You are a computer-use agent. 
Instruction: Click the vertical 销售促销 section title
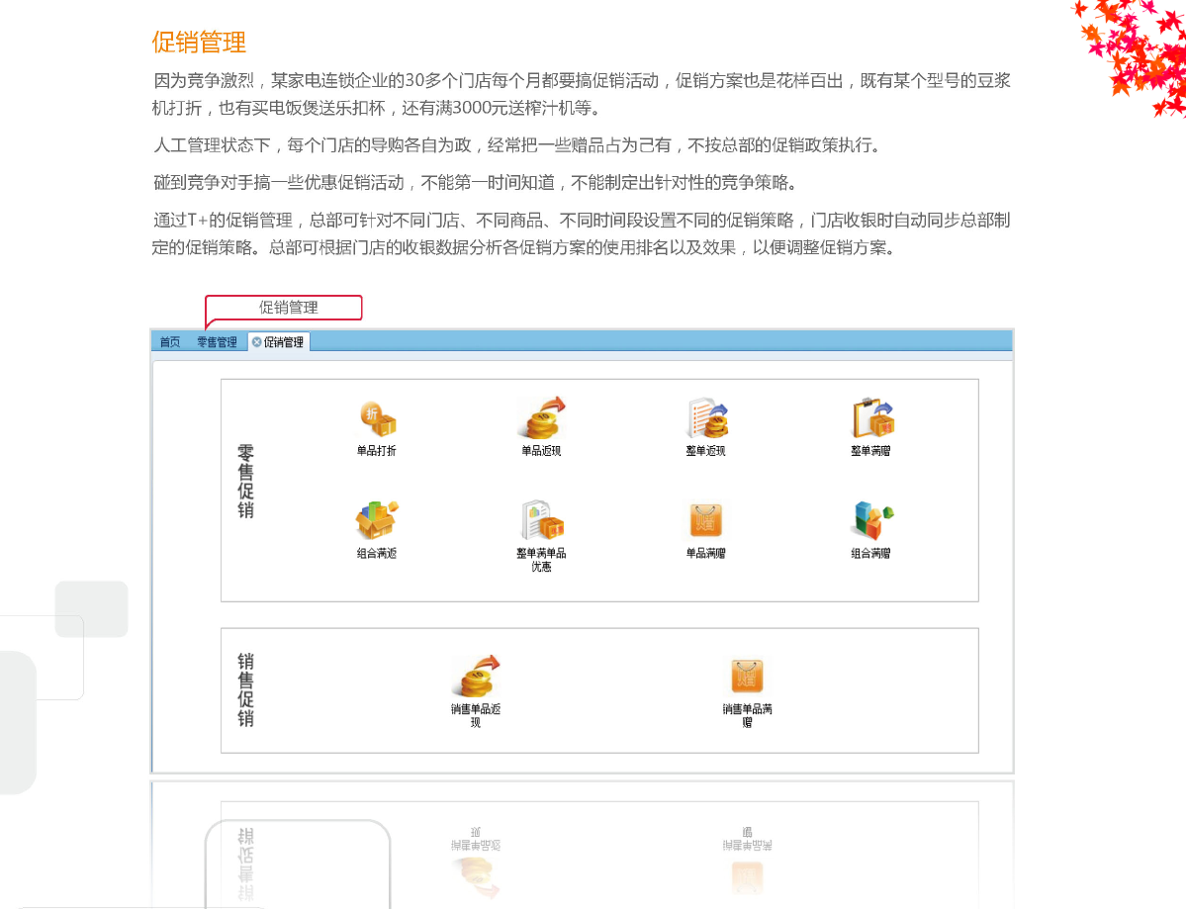tap(245, 690)
